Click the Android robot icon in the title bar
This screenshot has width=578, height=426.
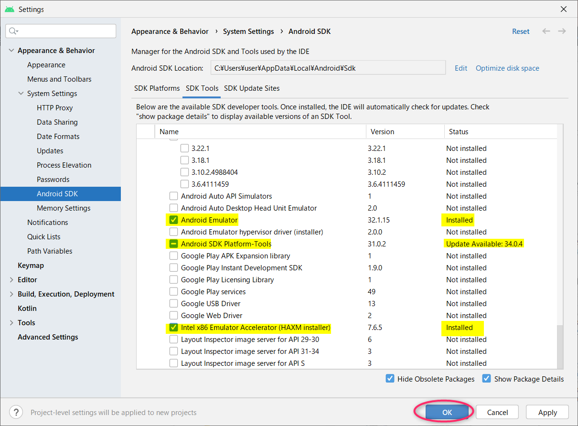10,9
